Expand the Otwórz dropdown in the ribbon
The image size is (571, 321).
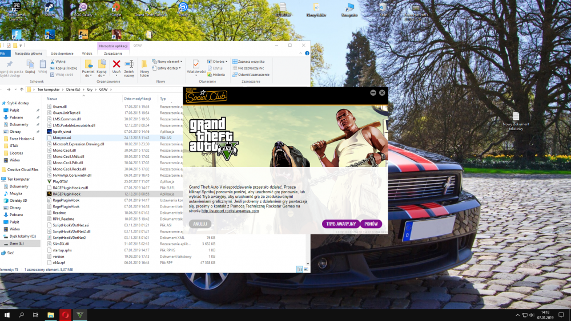pyautogui.click(x=218, y=62)
